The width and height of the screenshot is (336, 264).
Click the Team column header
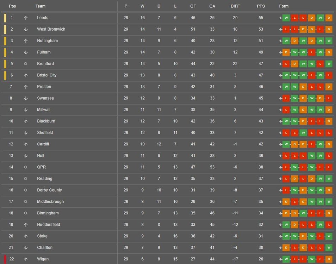point(41,6)
